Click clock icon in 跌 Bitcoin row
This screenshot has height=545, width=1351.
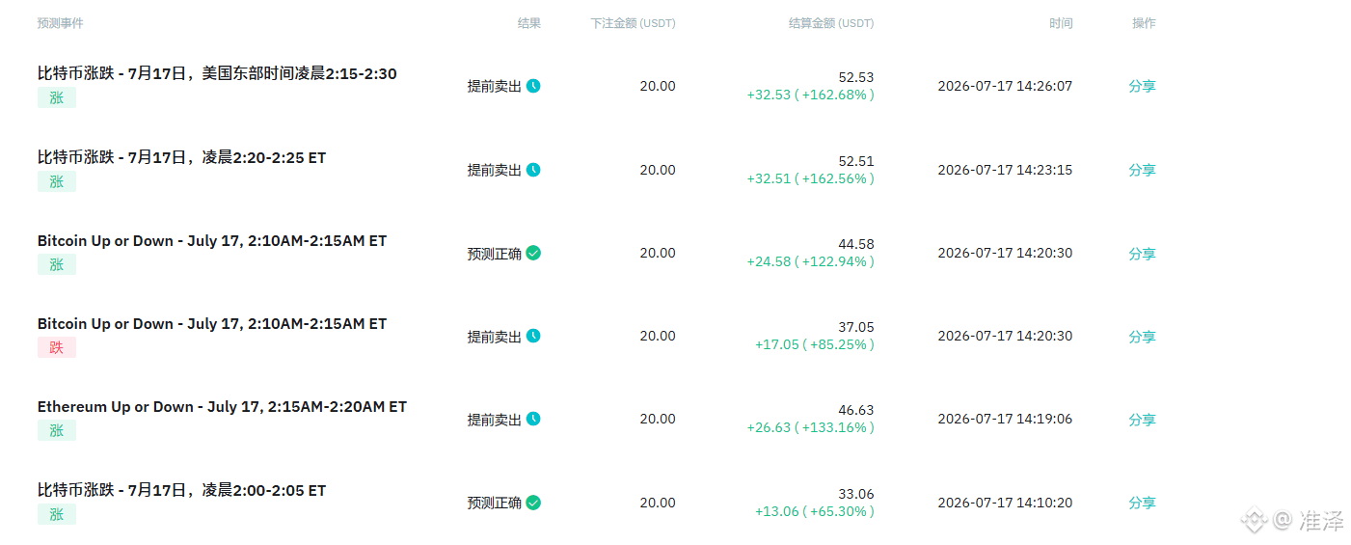click(x=533, y=336)
